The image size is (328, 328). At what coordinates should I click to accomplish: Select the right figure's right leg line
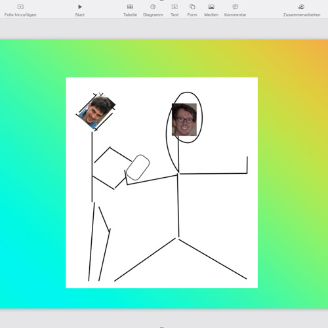[x=213, y=259]
